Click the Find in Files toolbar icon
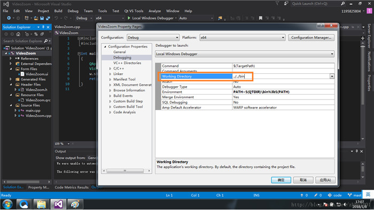Screen dimensions: 374x210 coord(220,18)
